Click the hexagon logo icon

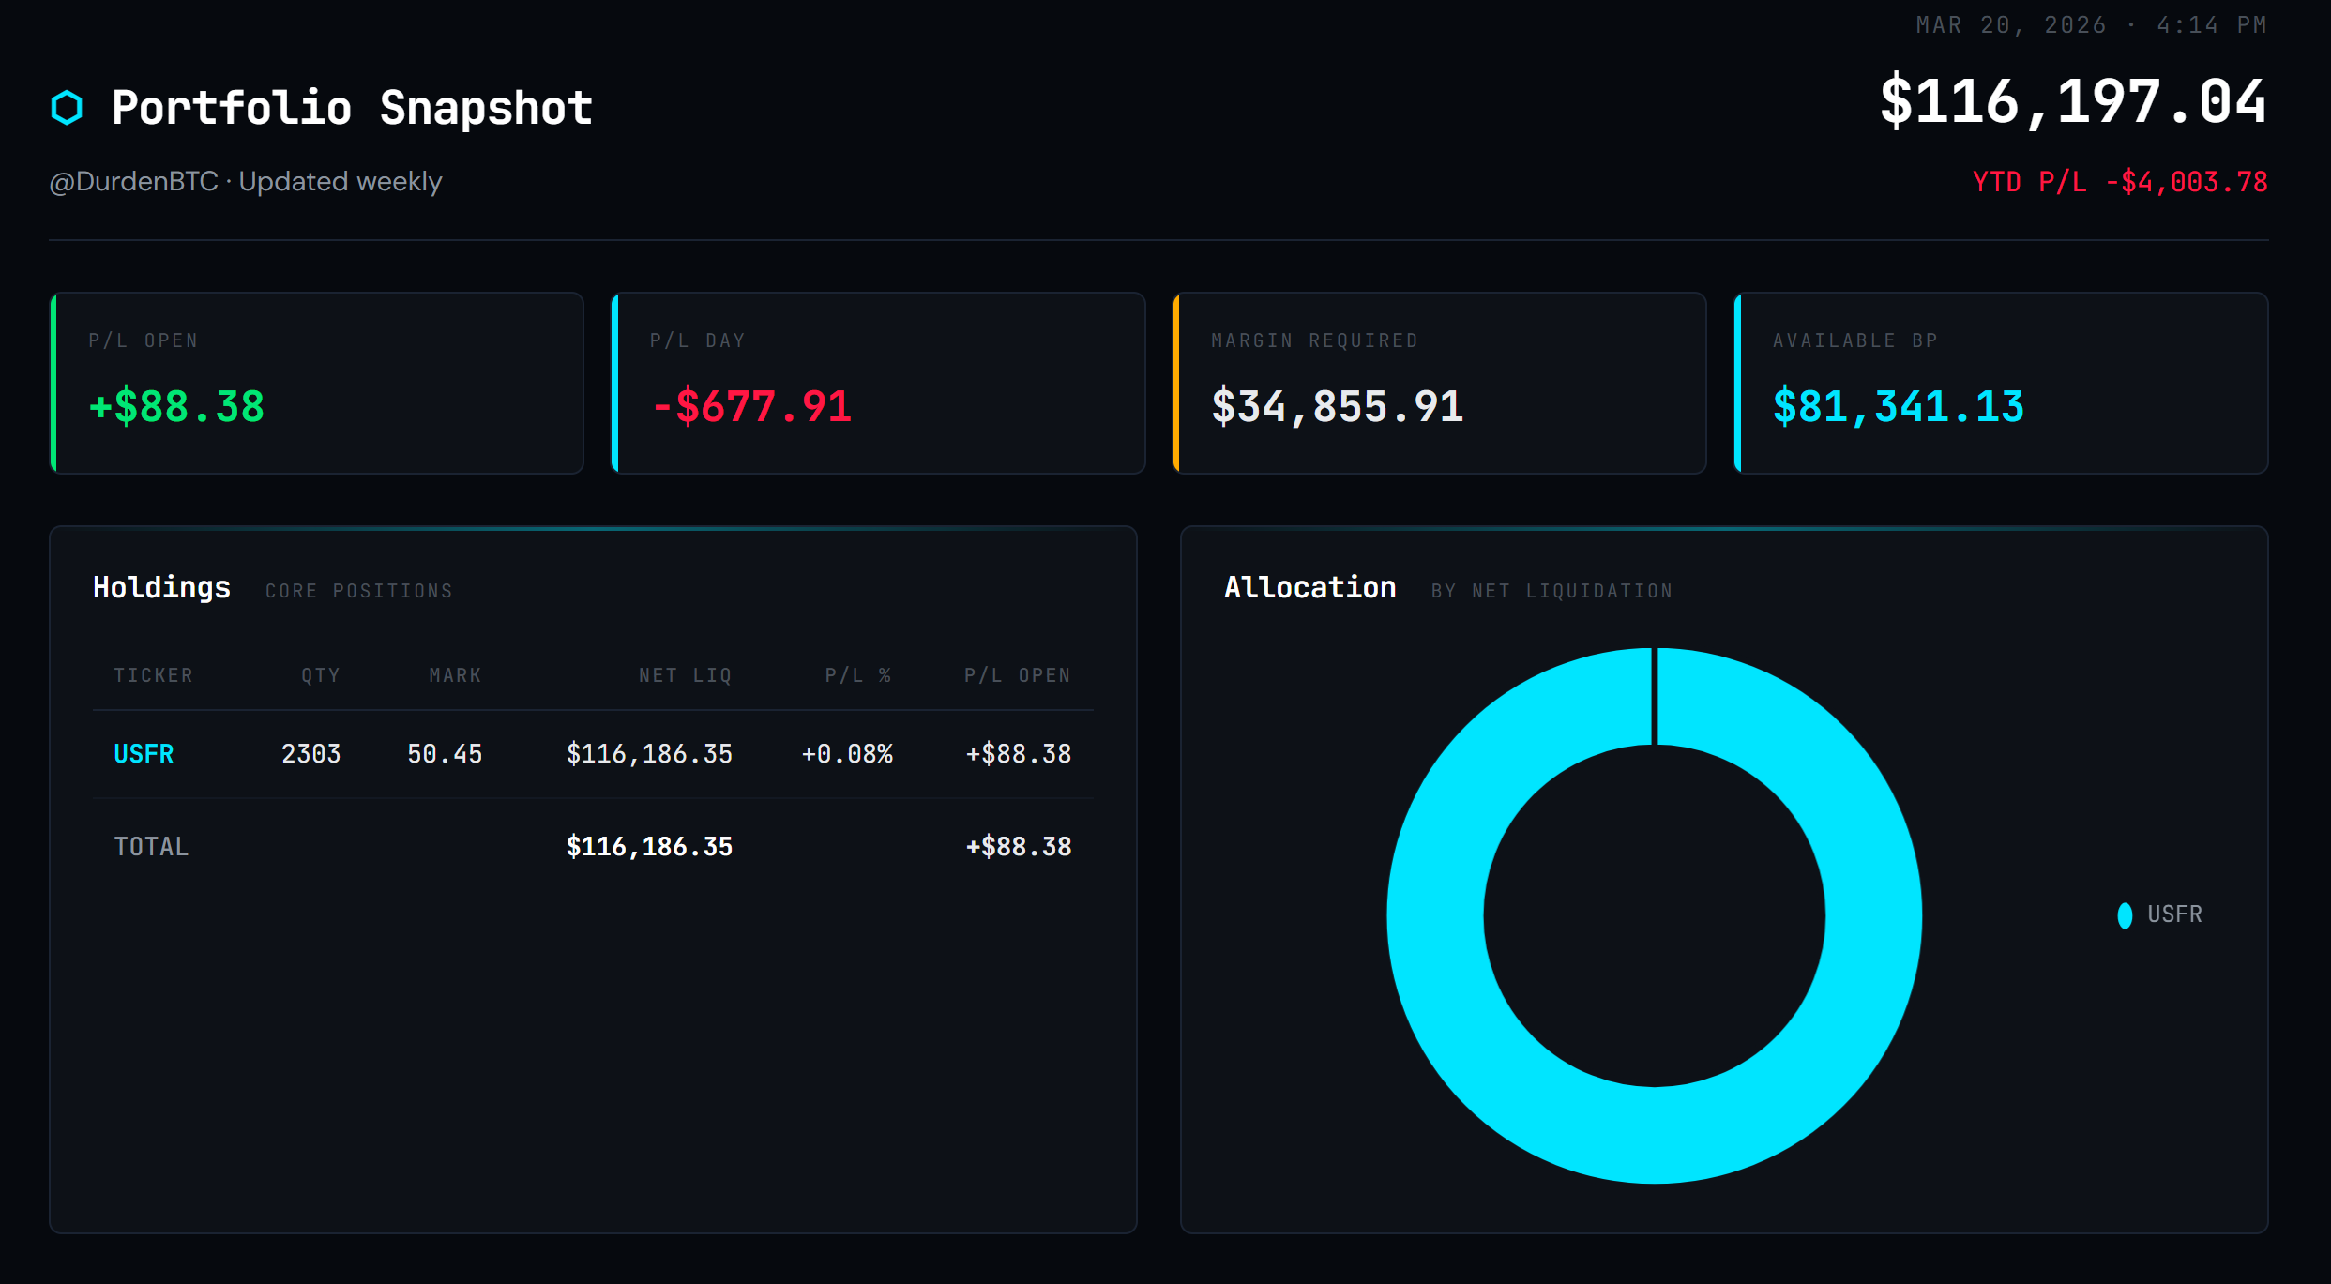click(67, 108)
